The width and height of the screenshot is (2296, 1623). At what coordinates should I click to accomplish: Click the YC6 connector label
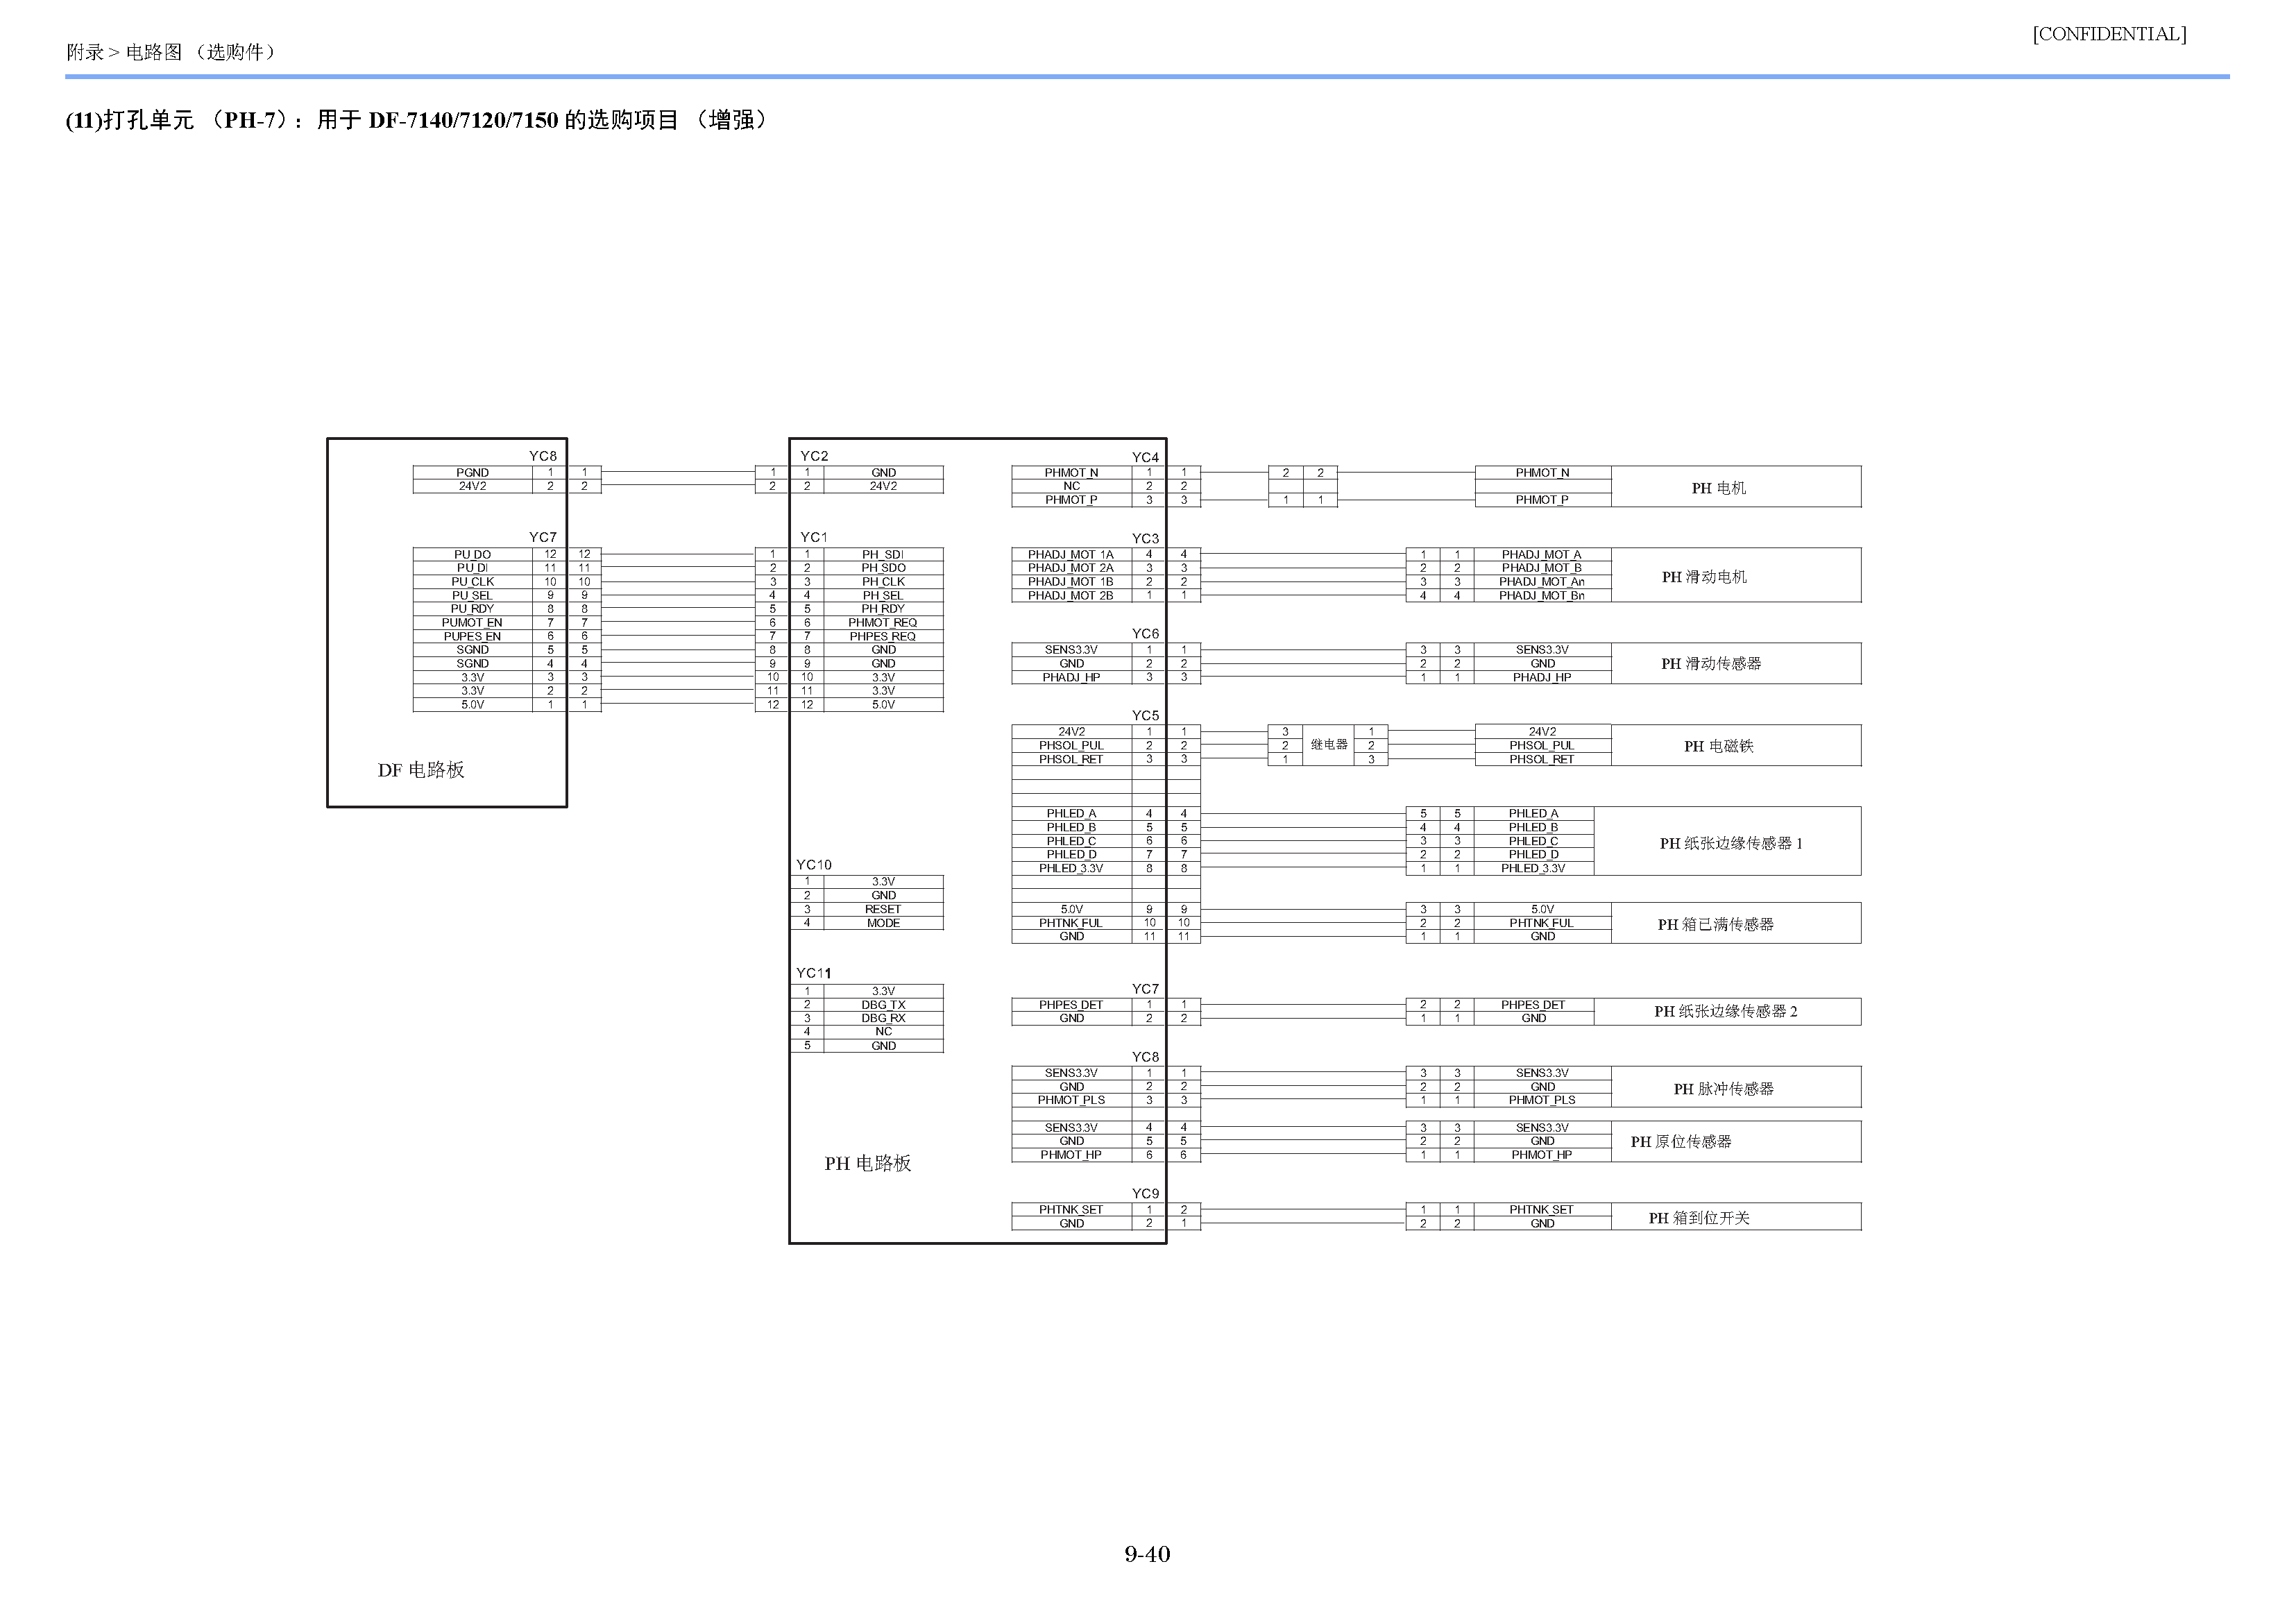point(1146,634)
